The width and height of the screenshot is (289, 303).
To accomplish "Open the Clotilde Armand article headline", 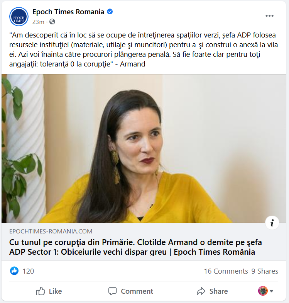I will tap(135, 247).
